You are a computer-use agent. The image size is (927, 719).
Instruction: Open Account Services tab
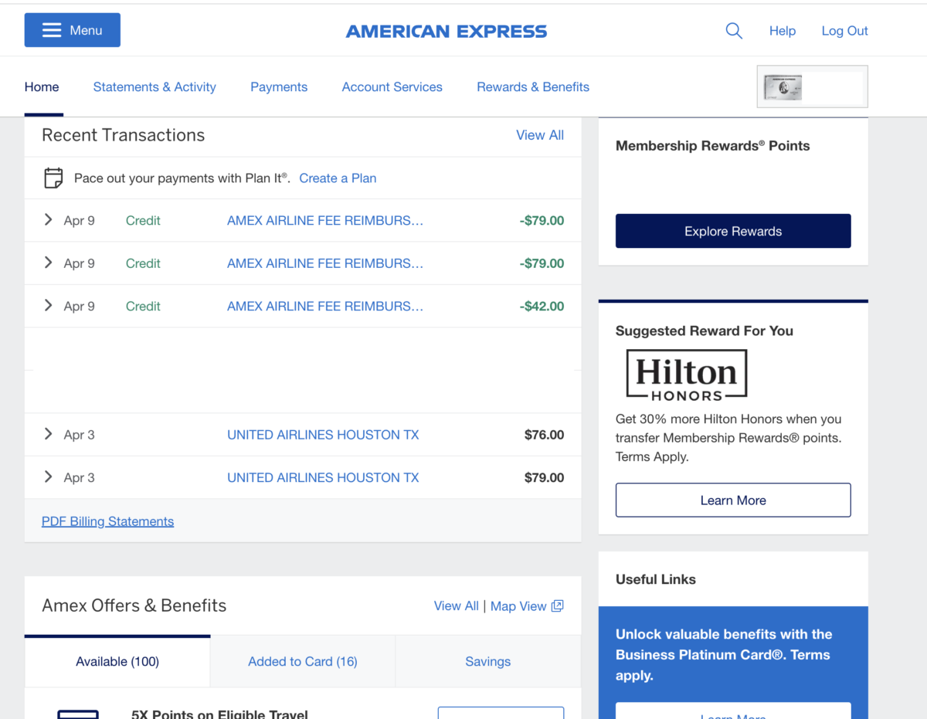[x=392, y=87]
